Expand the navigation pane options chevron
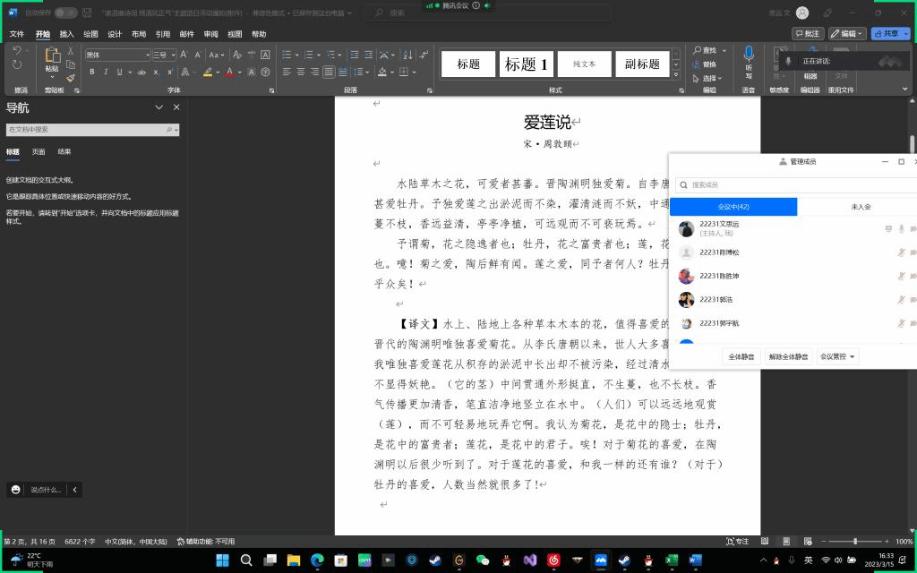 coord(159,107)
